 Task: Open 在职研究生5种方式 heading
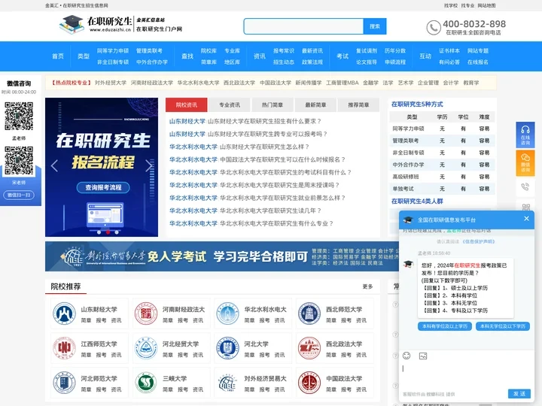coord(417,105)
